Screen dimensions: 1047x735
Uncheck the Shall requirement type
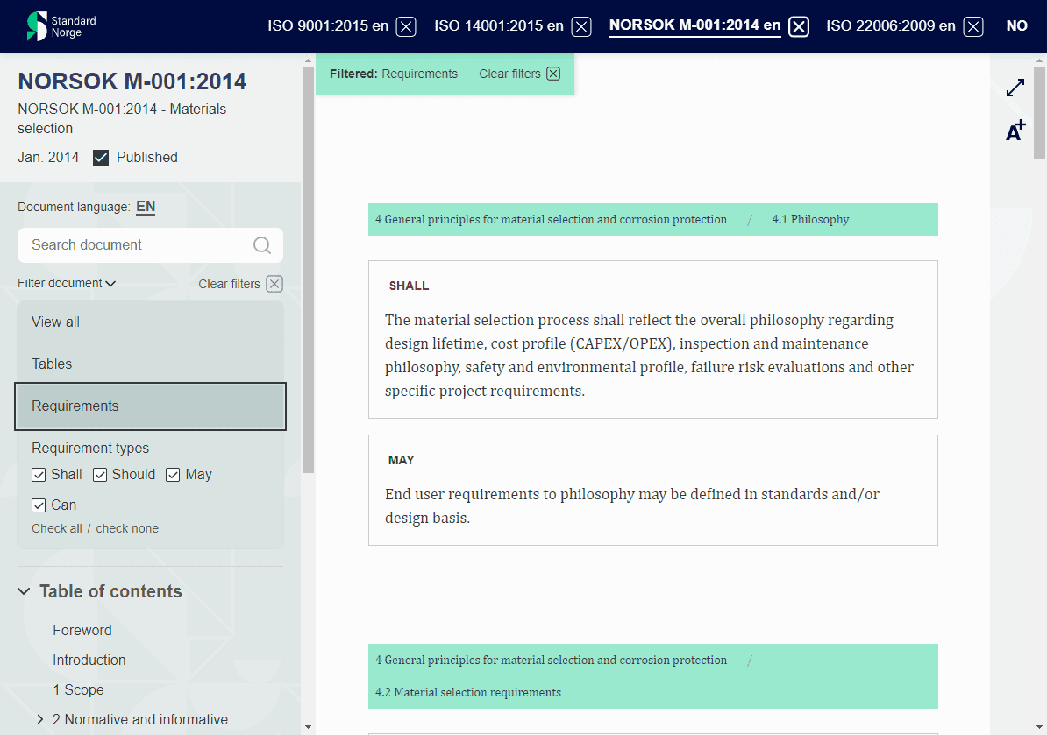(x=39, y=475)
